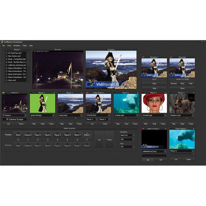This screenshot has width=206, height=206.
Task: Click the IP Camera Europe field
Action: point(14,119)
